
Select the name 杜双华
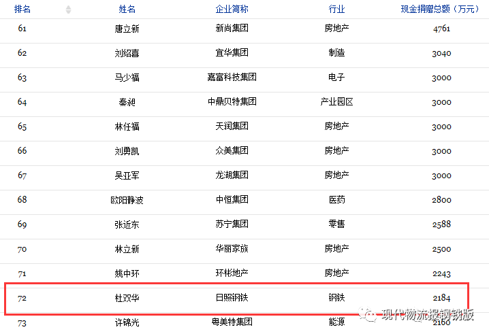coord(127,298)
